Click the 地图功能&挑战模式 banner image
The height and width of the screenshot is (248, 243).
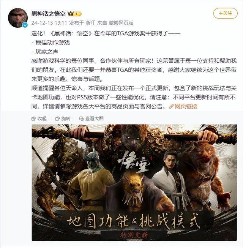tap(134, 183)
